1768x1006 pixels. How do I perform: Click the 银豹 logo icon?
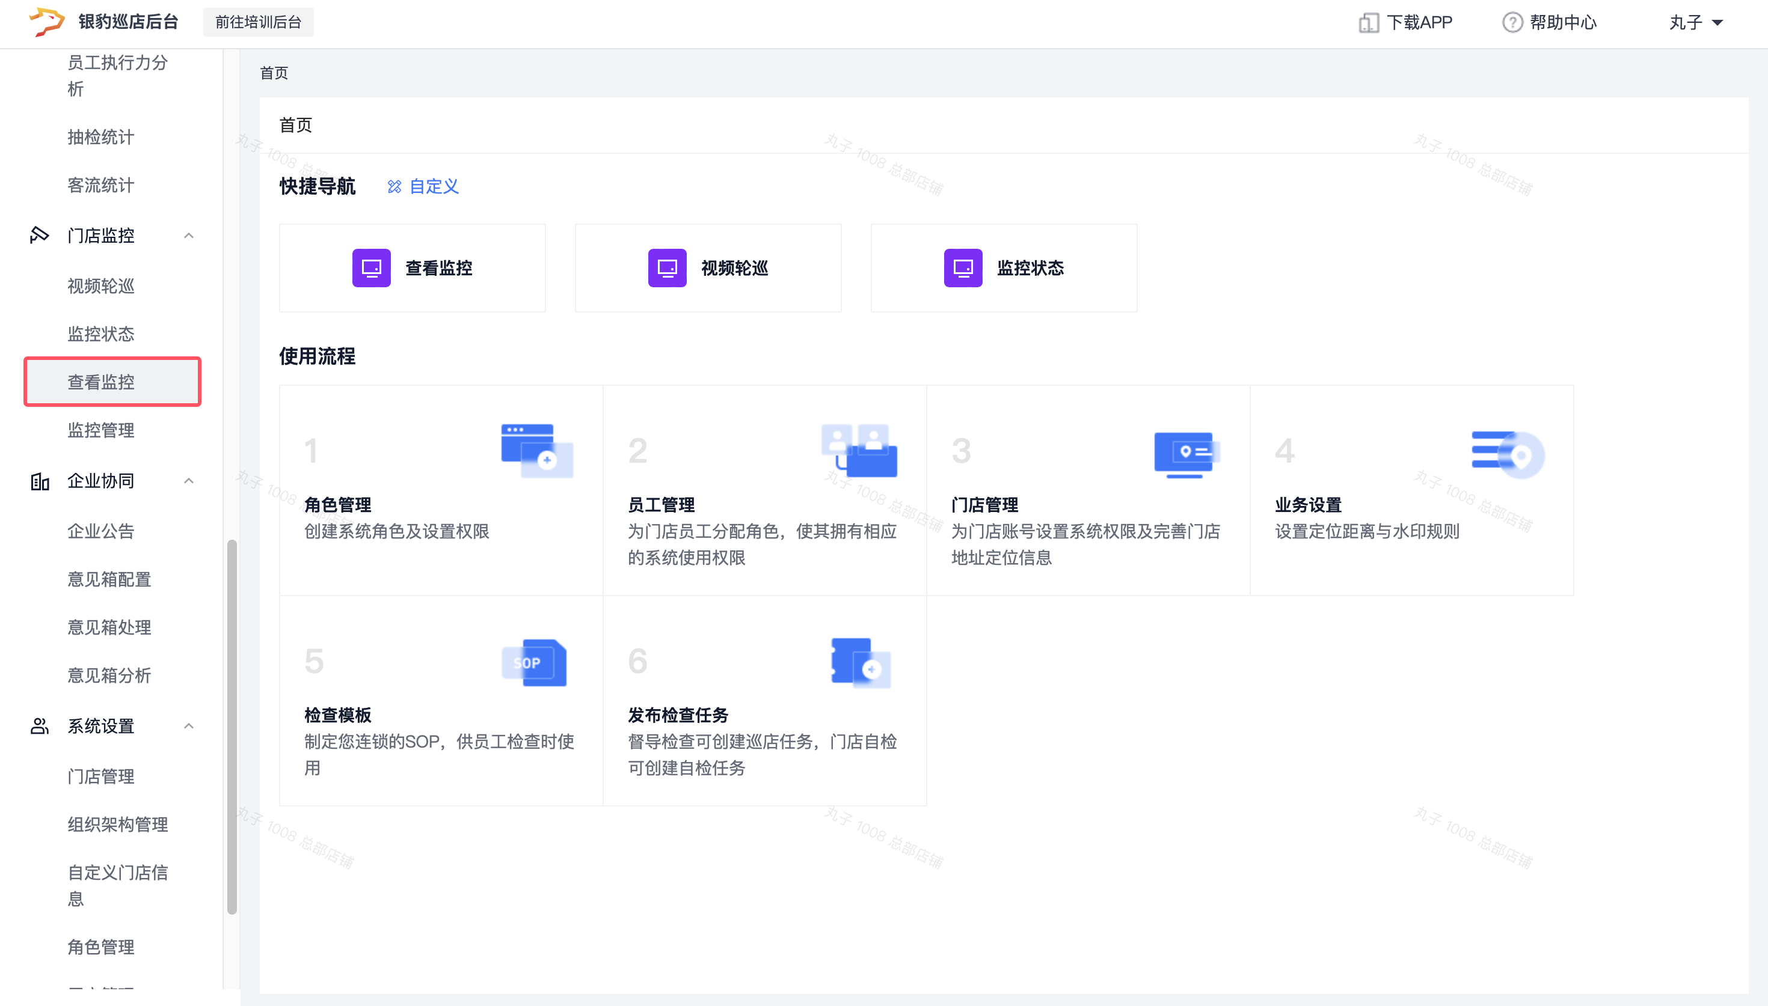coord(46,22)
